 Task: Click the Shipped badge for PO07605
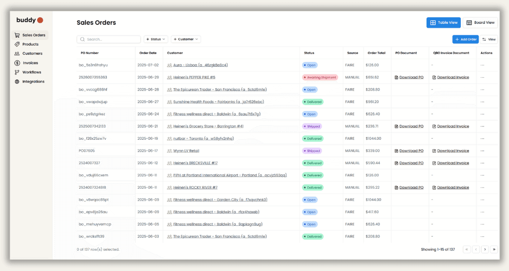pos(312,151)
